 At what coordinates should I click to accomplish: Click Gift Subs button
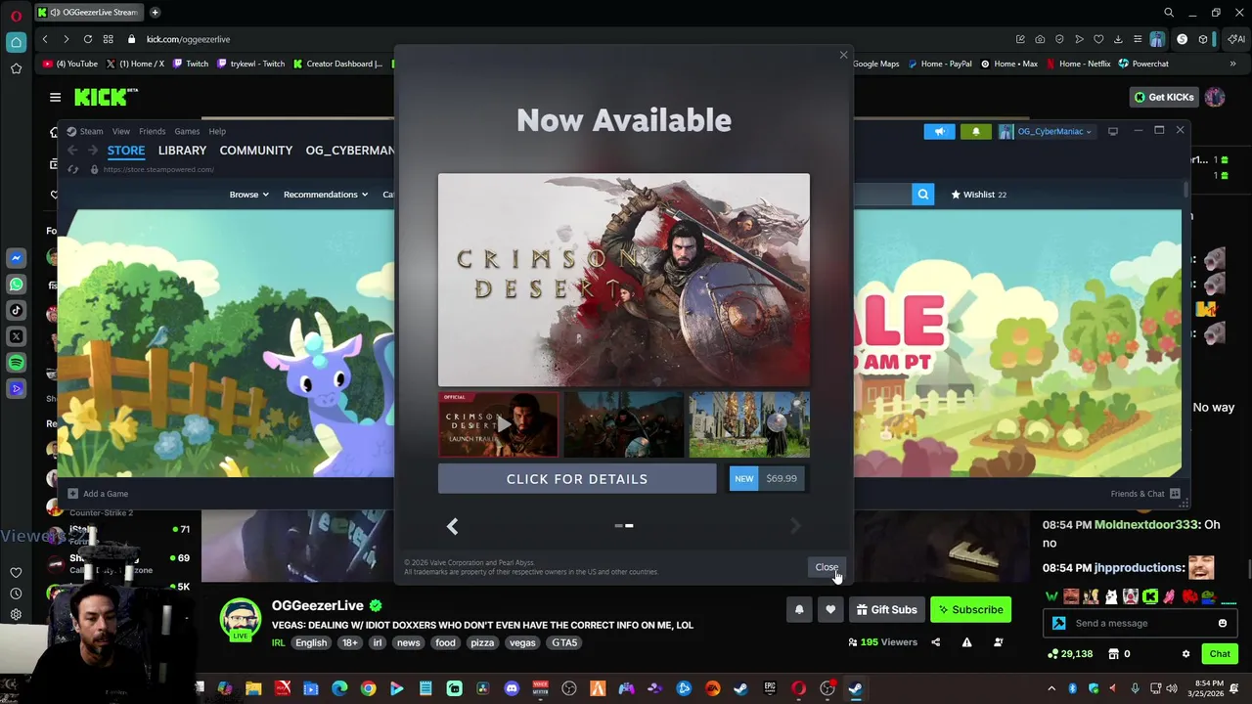pyautogui.click(x=886, y=610)
